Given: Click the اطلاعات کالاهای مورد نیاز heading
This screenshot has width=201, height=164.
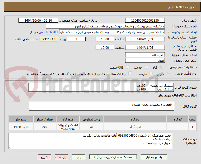Looking at the screenshot, I should pos(177,95).
